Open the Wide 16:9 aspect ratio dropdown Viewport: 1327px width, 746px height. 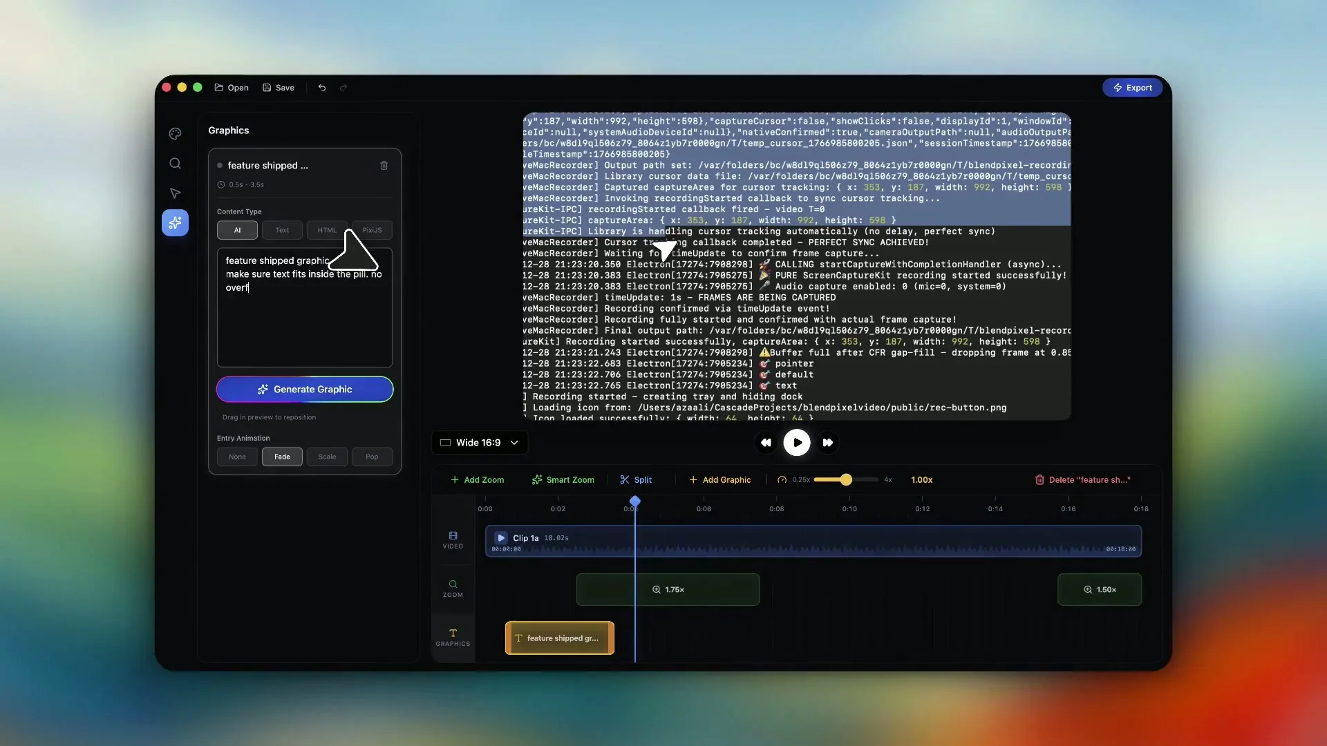[480, 443]
